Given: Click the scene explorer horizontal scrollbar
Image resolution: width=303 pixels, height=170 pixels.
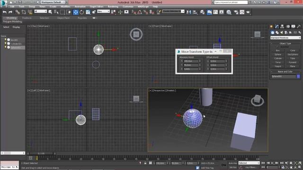Looking at the screenshot, I should 13,153.
